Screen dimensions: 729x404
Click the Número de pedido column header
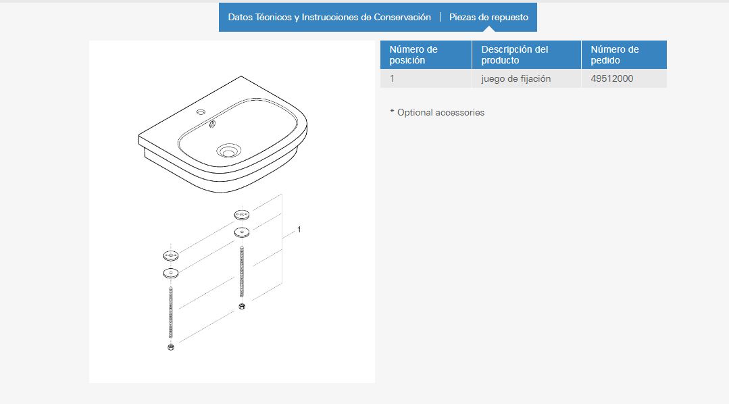click(x=624, y=55)
